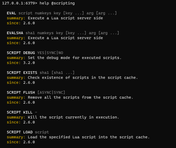Click the [ASYNC|SYNC] argument text

tap(51, 92)
